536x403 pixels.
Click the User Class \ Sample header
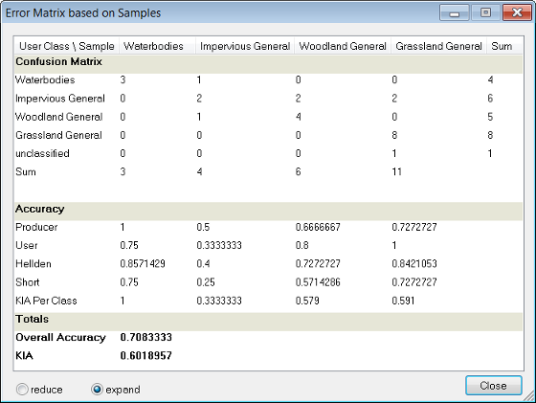67,46
